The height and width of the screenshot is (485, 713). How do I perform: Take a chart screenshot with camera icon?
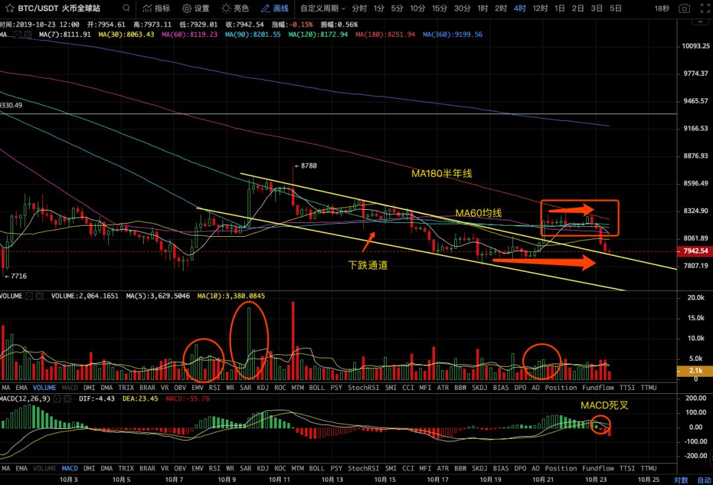(685, 9)
